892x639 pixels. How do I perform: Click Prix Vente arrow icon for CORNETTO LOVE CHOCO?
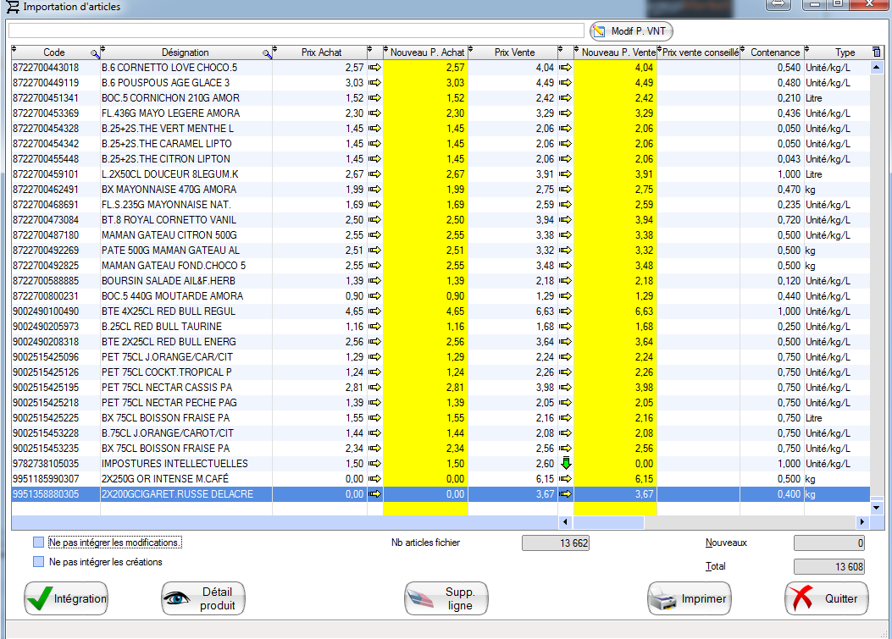click(x=565, y=68)
